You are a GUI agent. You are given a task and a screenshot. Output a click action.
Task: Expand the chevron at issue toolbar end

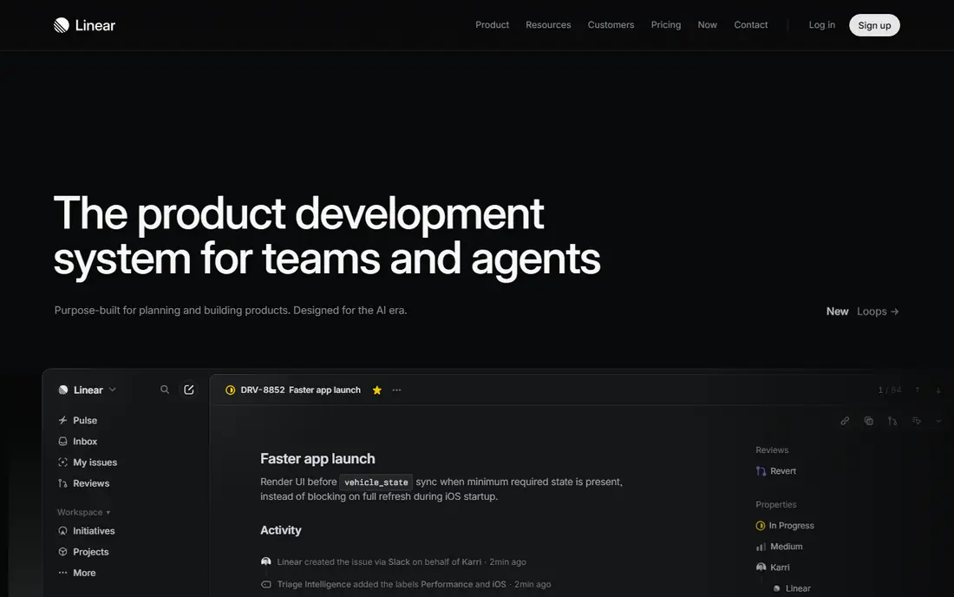click(938, 421)
